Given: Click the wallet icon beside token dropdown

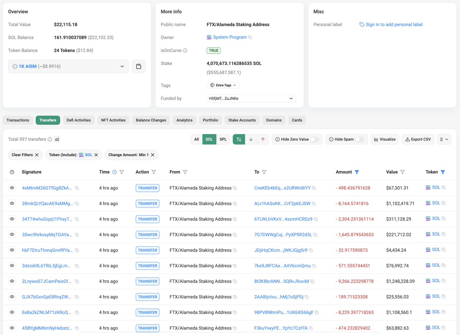Looking at the screenshot, I should tap(138, 67).
